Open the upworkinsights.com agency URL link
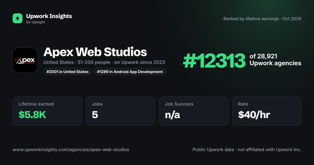Screen dimensions: 314x165 tap(71, 150)
